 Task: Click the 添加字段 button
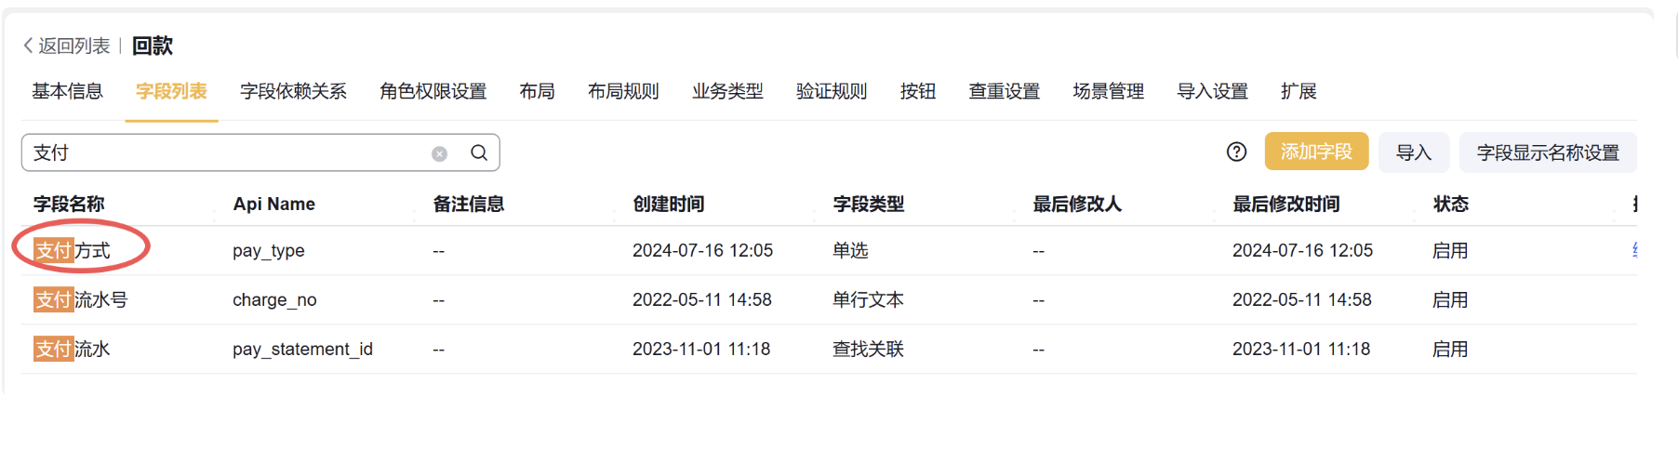[x=1316, y=152]
